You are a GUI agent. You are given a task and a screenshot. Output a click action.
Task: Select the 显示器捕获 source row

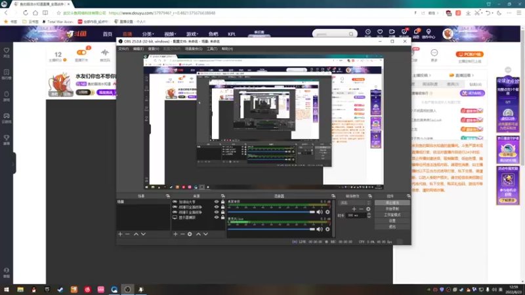[198, 218]
